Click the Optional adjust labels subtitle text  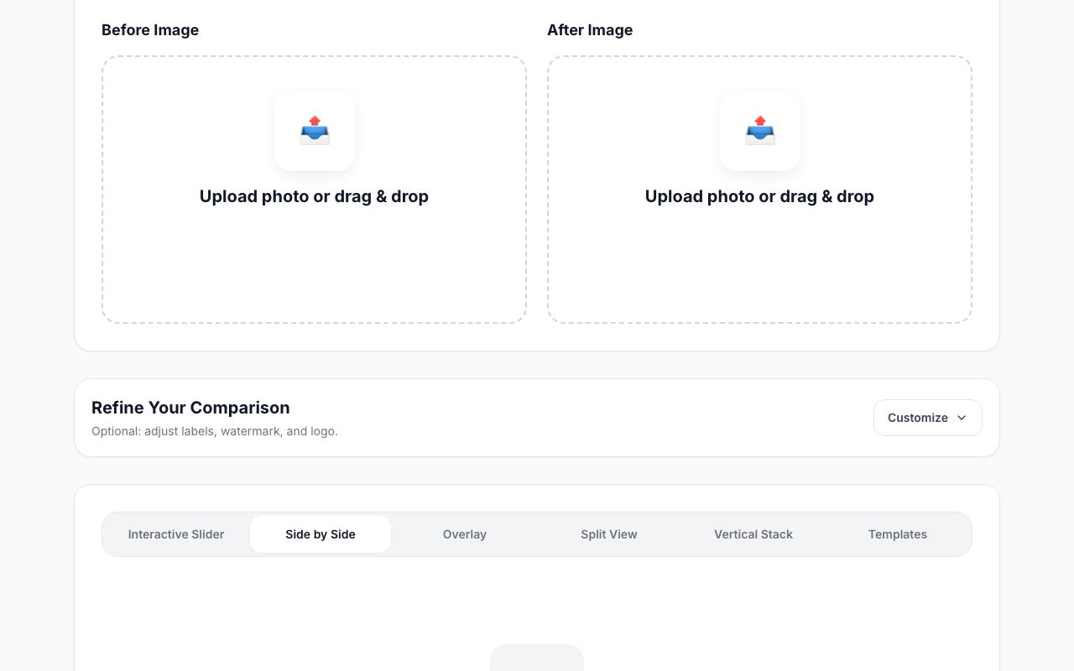(215, 431)
